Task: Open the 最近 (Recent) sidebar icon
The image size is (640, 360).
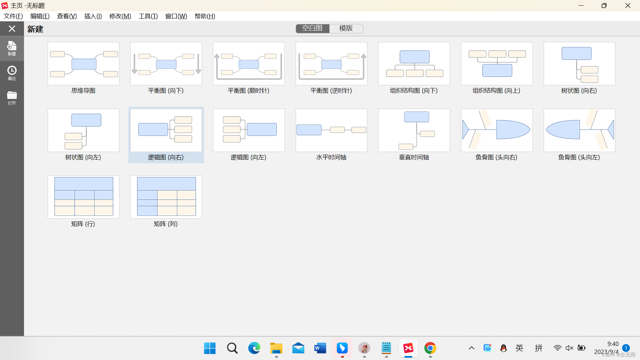Action: coord(12,73)
